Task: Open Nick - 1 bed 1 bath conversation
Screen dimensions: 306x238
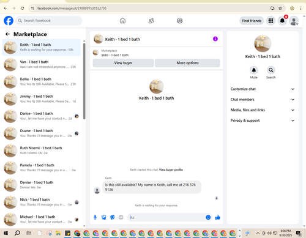Action: point(41,202)
